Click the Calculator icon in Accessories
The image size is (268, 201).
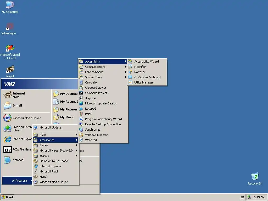pyautogui.click(x=81, y=82)
